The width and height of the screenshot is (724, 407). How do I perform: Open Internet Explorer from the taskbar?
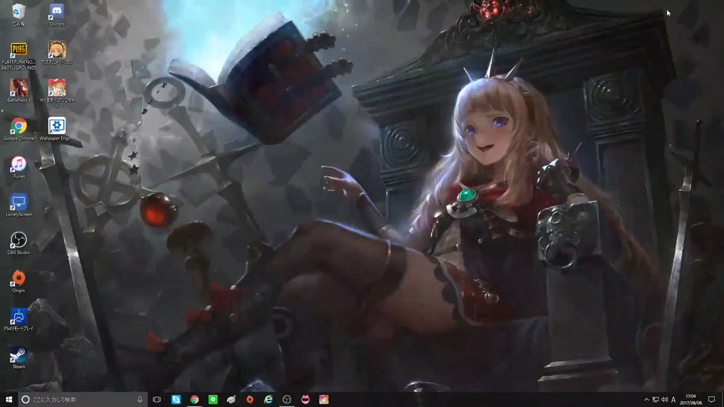point(268,399)
